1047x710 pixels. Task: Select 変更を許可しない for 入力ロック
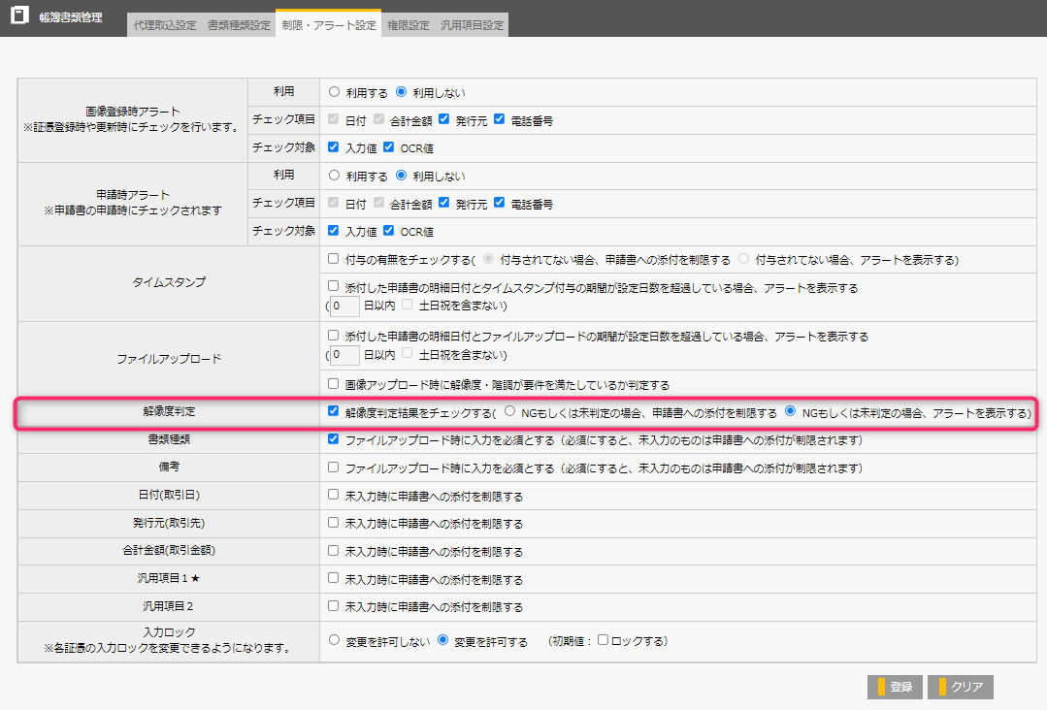pos(335,641)
